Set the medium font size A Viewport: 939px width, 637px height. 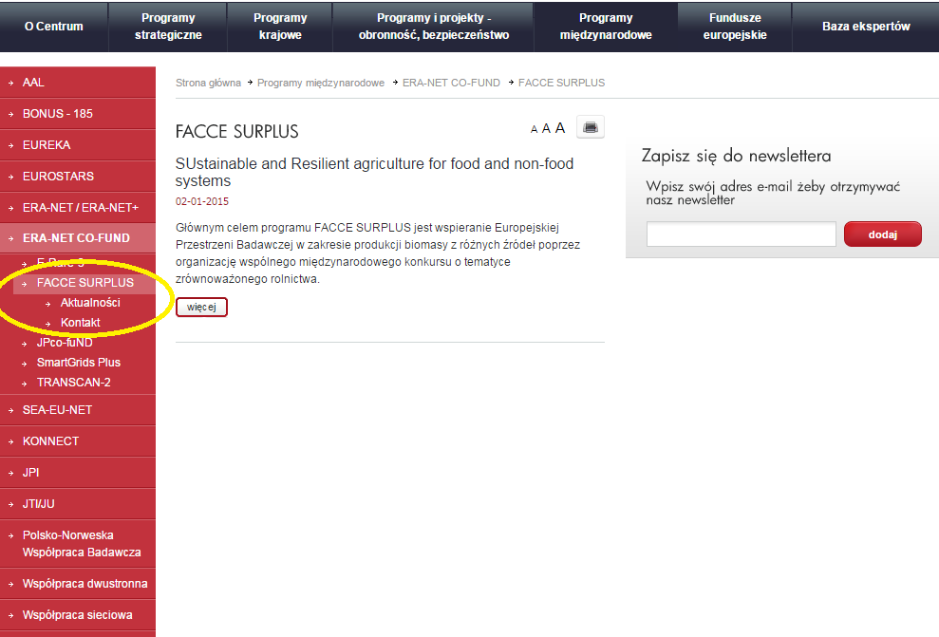coord(546,129)
